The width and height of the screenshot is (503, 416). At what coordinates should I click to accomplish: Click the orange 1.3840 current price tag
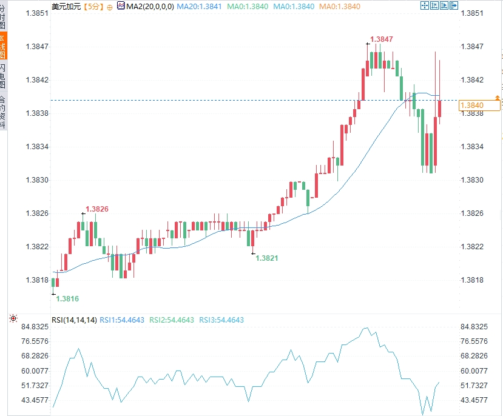click(x=479, y=106)
